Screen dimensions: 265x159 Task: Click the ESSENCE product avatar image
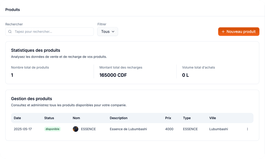(75, 129)
